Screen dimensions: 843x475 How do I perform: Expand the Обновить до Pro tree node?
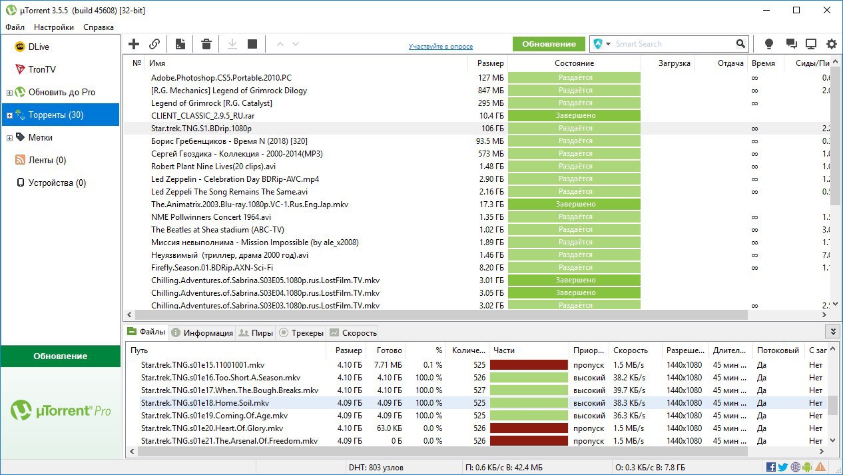(9, 93)
